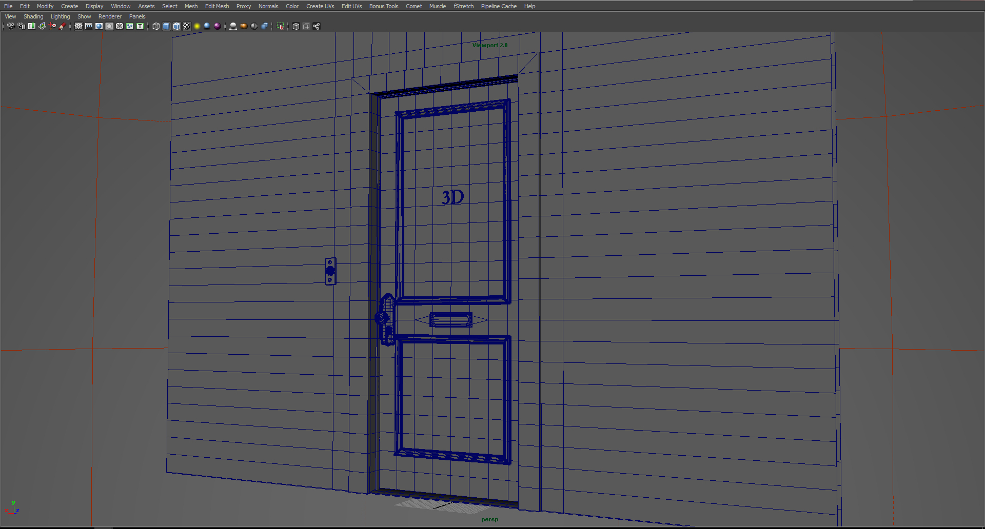This screenshot has width=985, height=529.
Task: Open the panel Panels menu
Action: click(137, 16)
